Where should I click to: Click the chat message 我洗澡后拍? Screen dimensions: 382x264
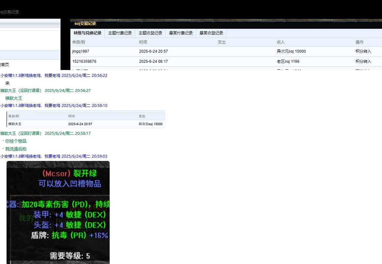[x=16, y=149]
